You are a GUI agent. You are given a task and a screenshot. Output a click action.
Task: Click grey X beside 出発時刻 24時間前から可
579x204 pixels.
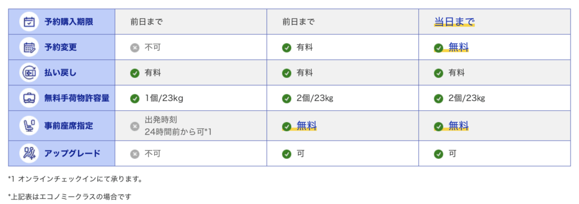pos(135,126)
